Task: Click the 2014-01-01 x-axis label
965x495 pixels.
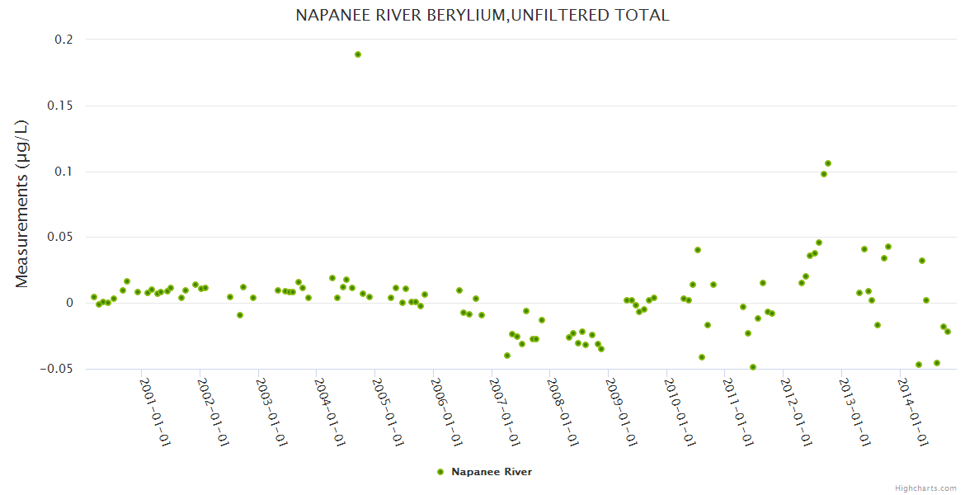Action: [x=914, y=412]
